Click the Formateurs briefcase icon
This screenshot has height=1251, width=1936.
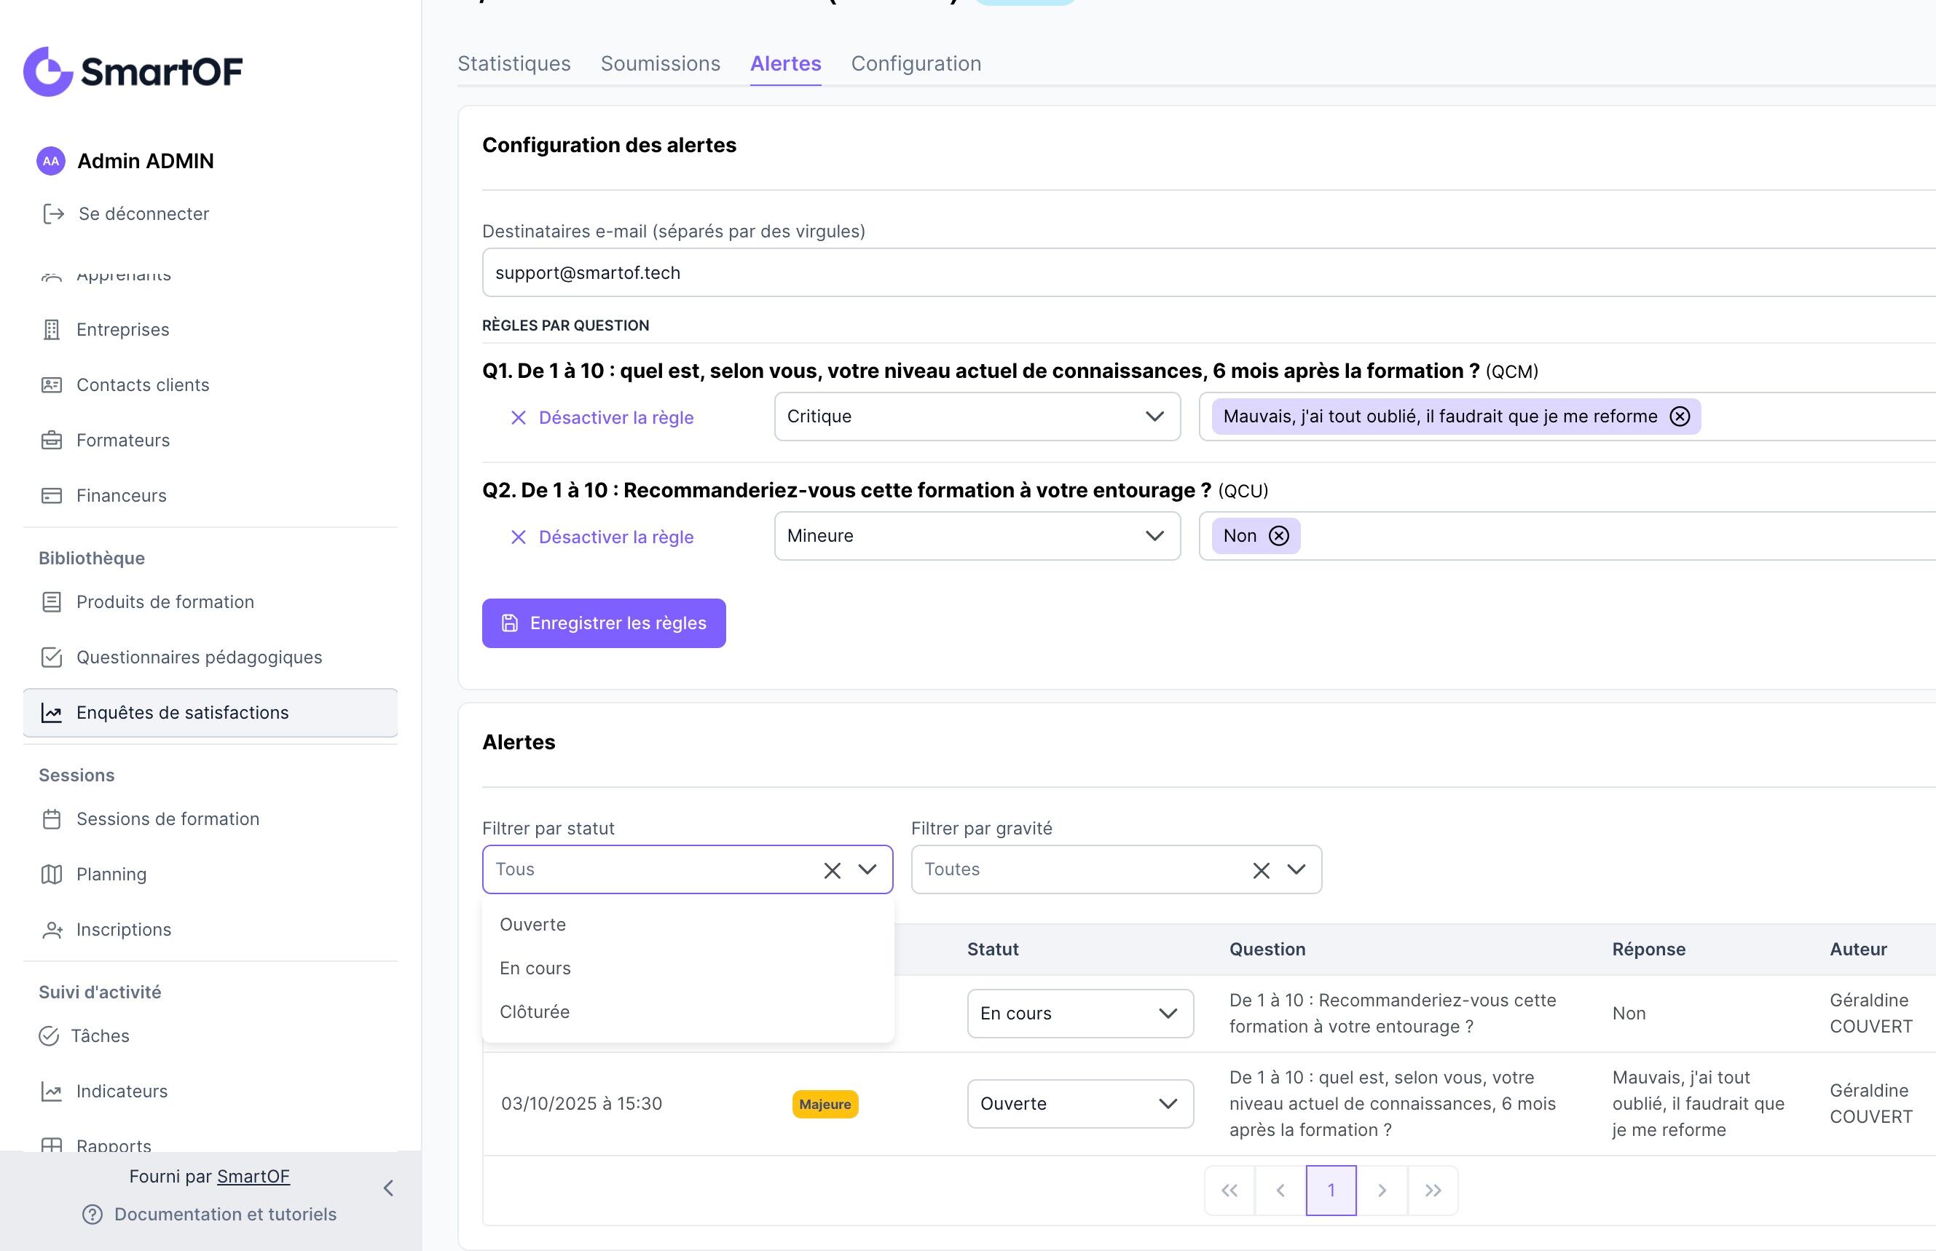(51, 441)
